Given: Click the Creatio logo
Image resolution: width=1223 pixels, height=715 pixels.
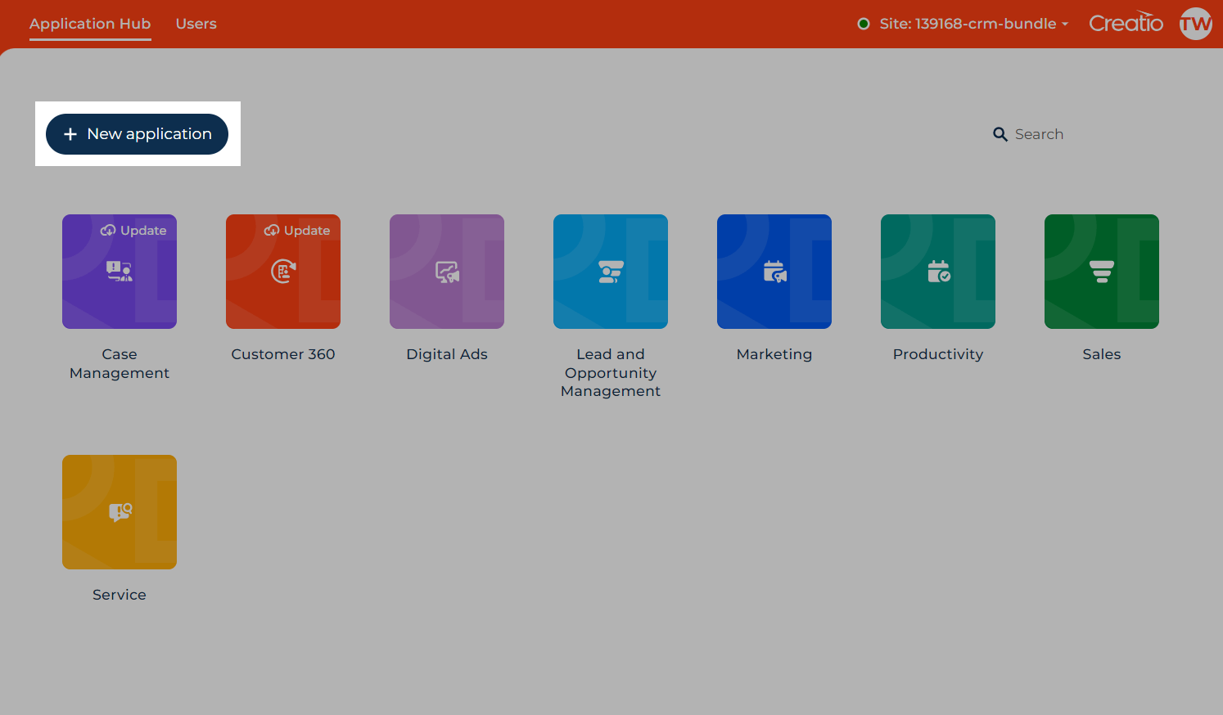Looking at the screenshot, I should [1126, 23].
